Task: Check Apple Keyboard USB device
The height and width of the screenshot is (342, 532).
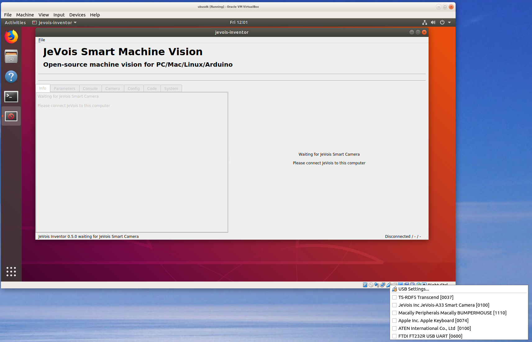Action: point(394,321)
